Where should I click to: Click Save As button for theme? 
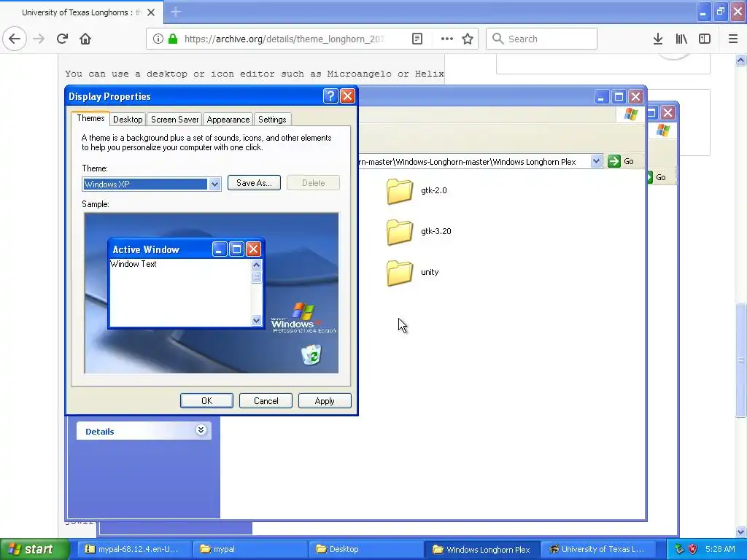[254, 183]
